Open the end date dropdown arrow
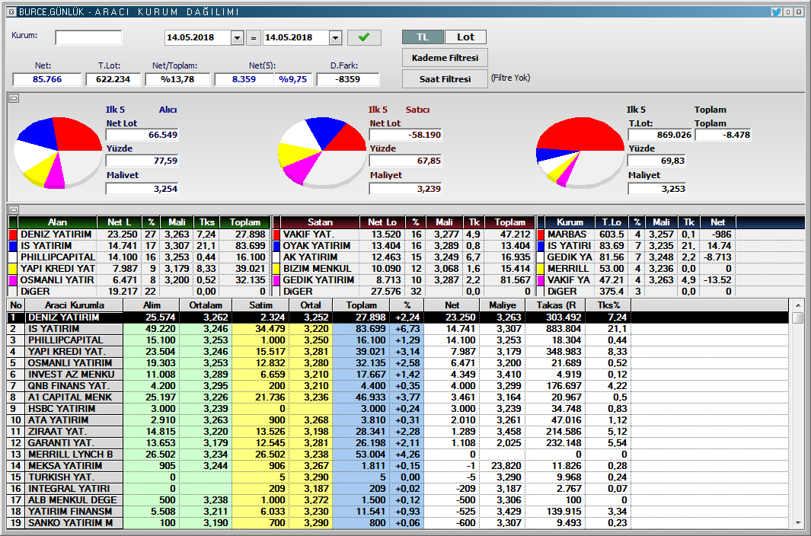The width and height of the screenshot is (811, 536). tap(335, 38)
